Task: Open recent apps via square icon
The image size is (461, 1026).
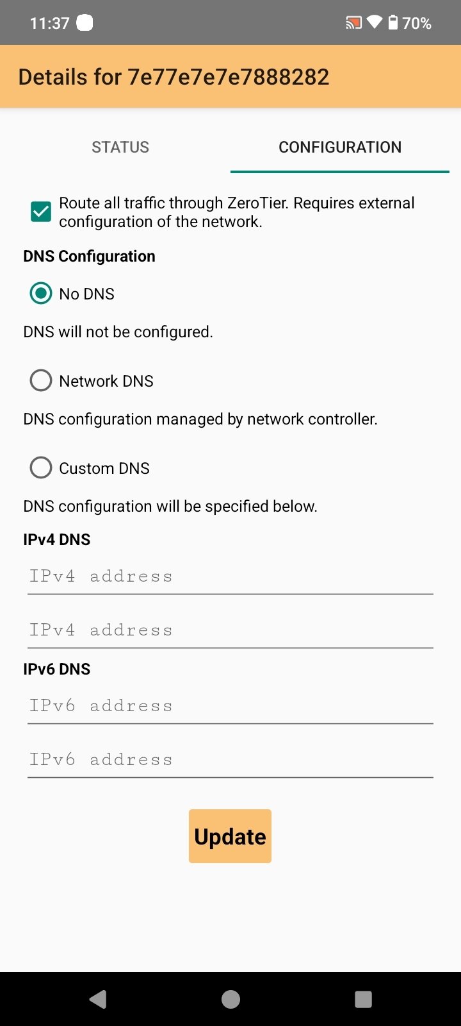Action: click(363, 999)
